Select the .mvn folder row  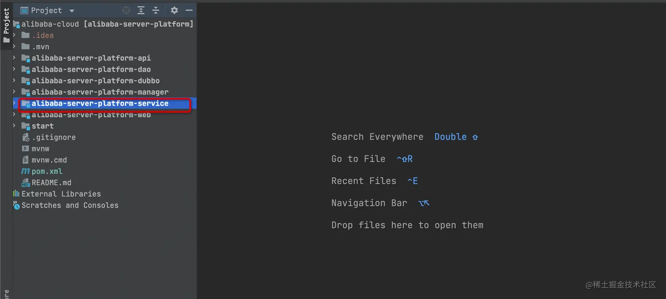click(x=105, y=47)
